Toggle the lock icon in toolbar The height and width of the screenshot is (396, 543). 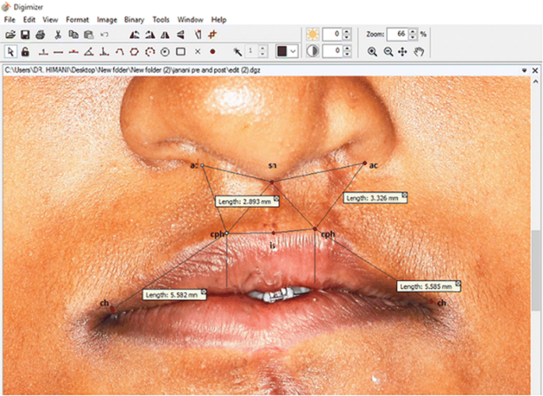point(25,52)
